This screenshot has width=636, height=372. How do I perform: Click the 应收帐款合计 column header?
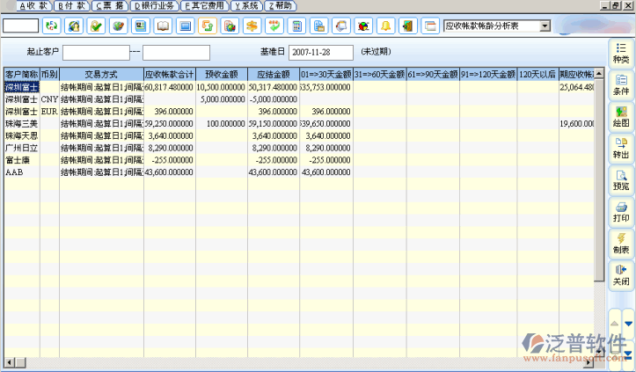point(168,75)
